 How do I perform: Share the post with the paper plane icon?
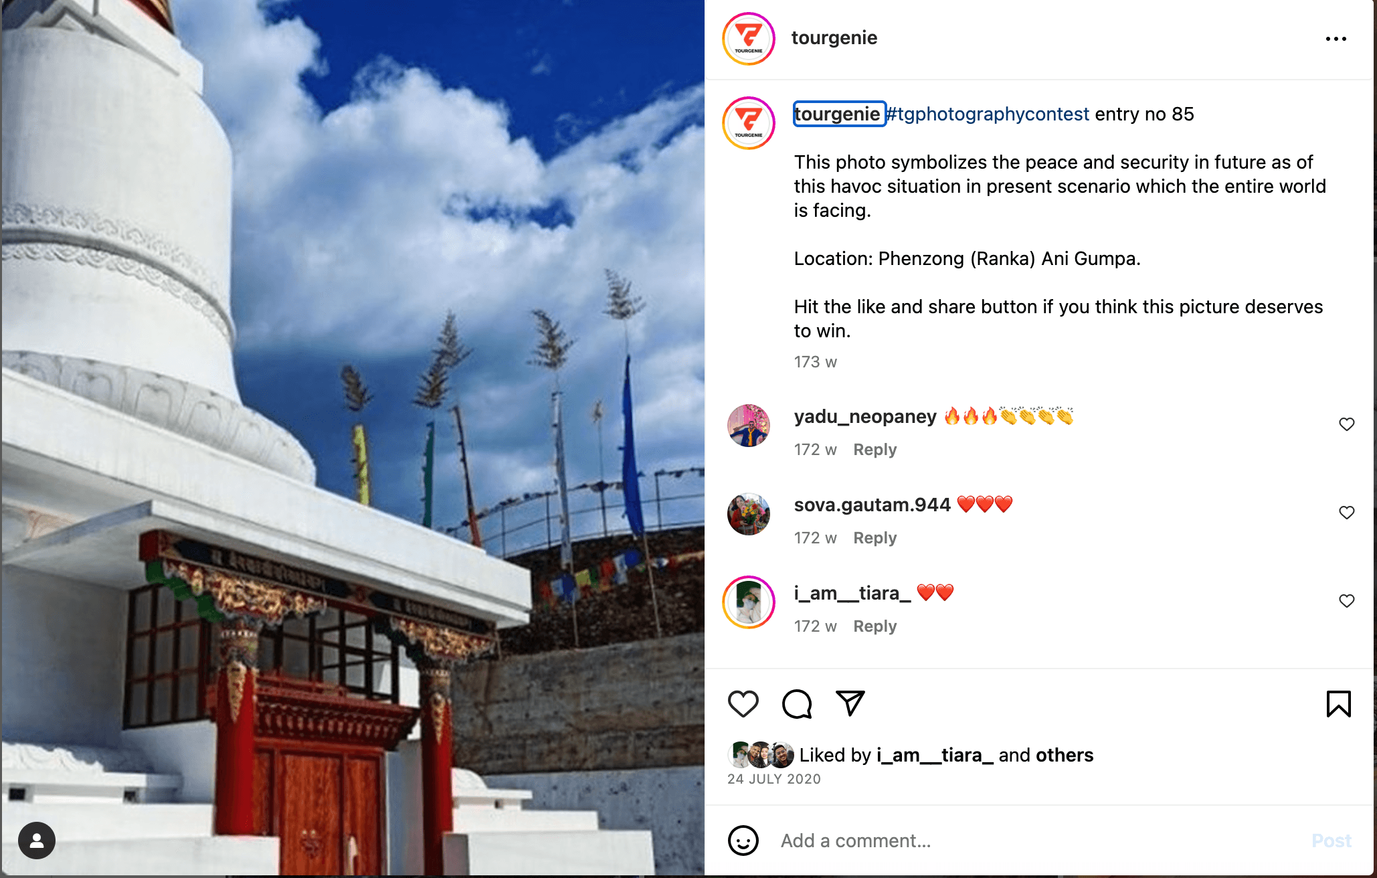pyautogui.click(x=850, y=703)
